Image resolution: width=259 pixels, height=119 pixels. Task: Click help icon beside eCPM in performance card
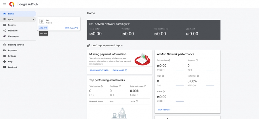pyautogui.click(x=164, y=92)
